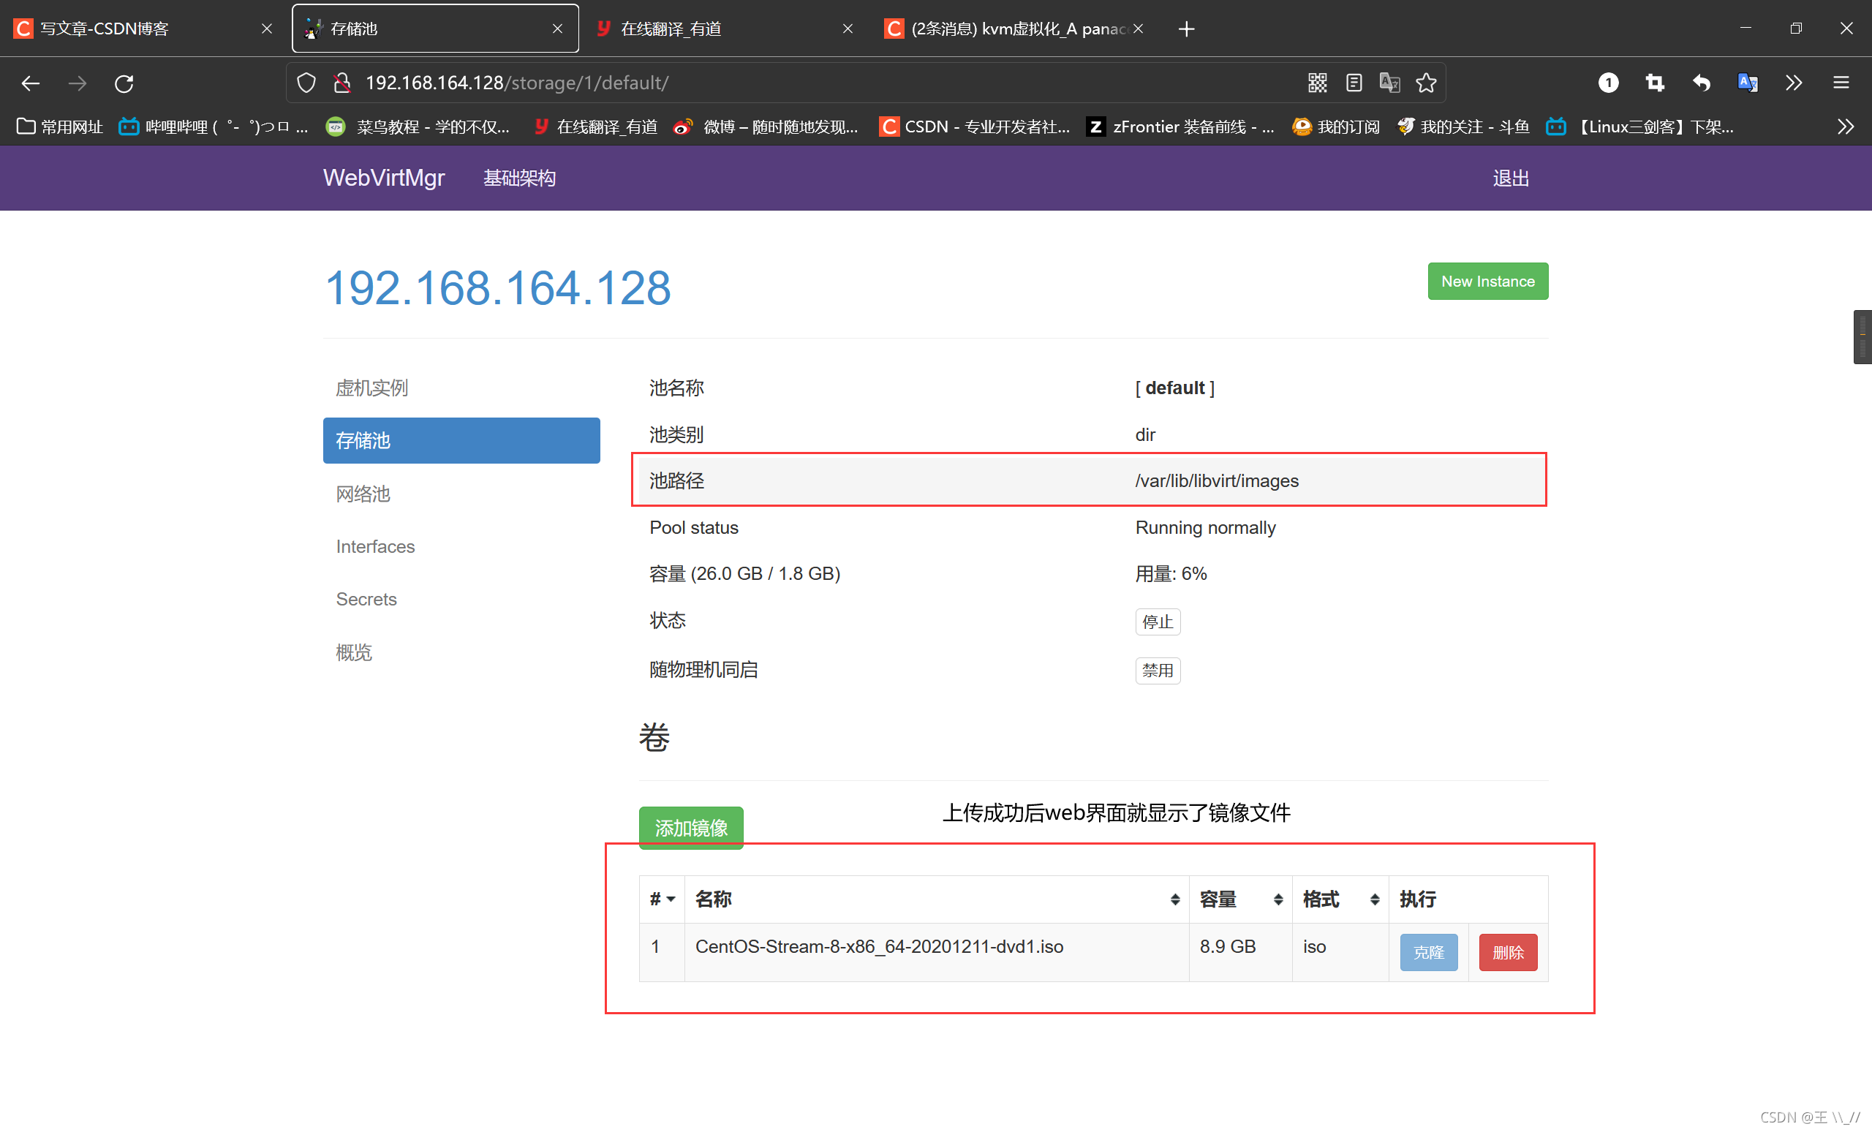Sort volumes by 格式 column

click(1341, 899)
